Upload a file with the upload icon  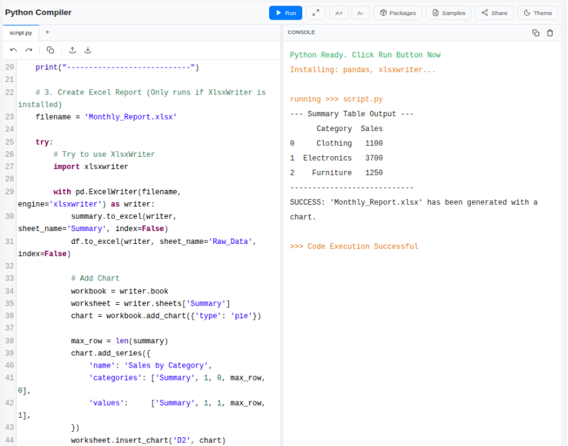(x=72, y=50)
